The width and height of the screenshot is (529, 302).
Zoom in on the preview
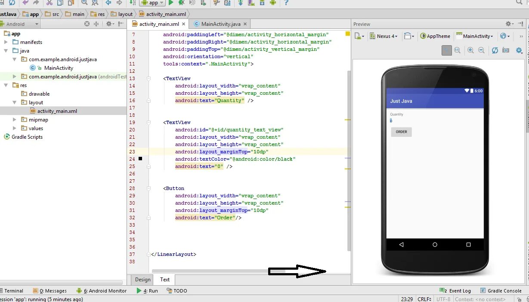click(470, 50)
